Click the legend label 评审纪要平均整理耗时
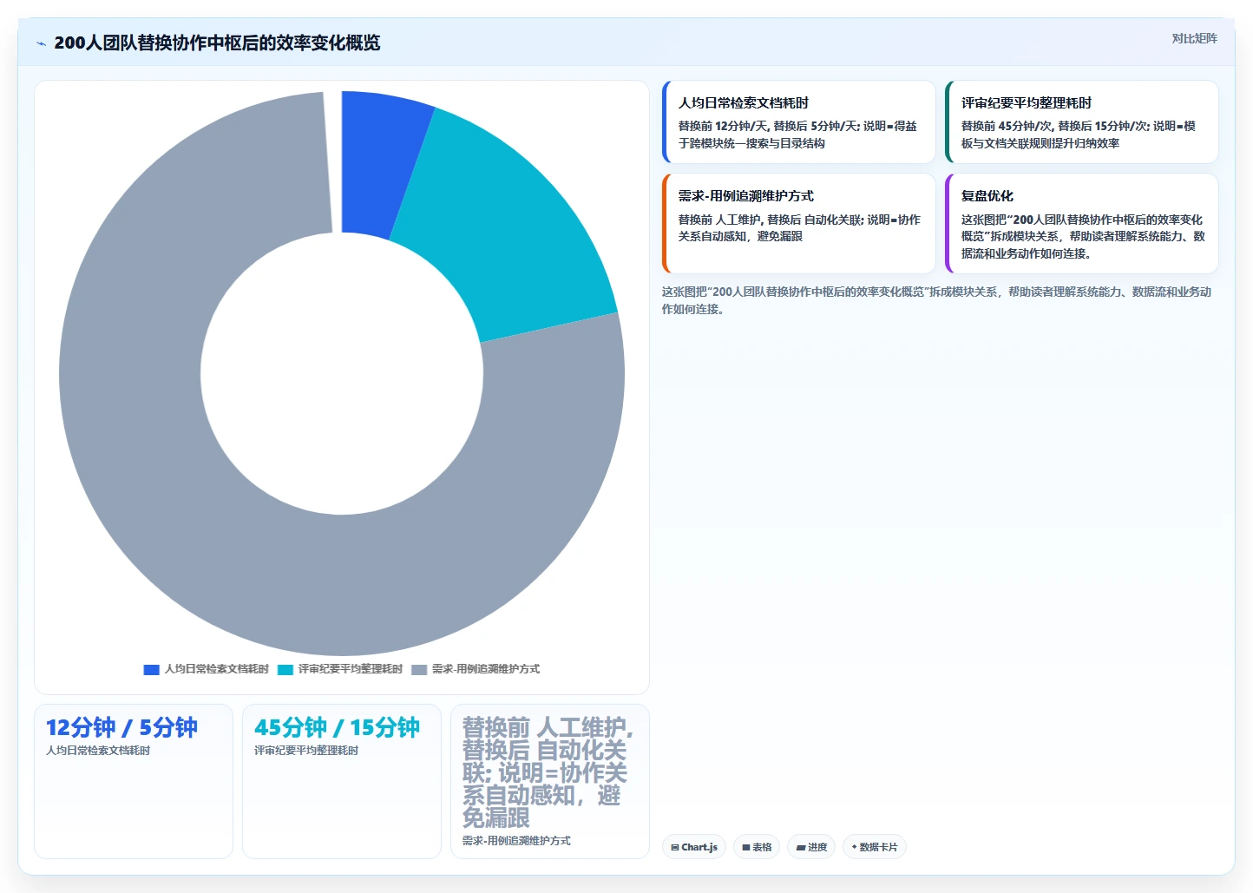The image size is (1253, 893). point(351,669)
